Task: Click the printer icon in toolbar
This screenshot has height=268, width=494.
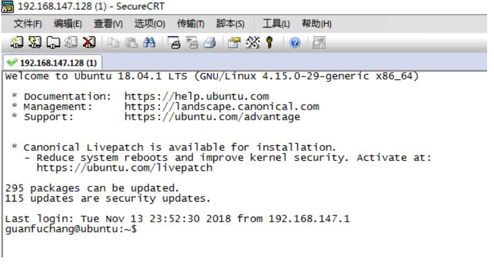Action: (210, 43)
